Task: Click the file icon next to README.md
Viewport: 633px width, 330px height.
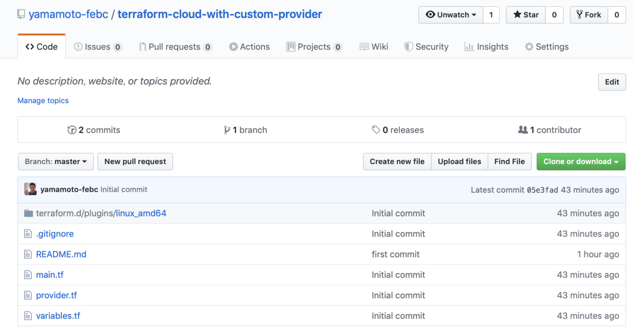Action: click(28, 254)
